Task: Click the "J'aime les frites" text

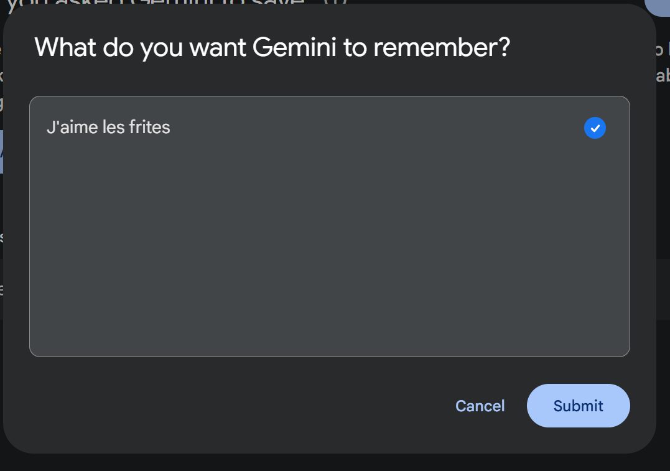Action: tap(108, 128)
